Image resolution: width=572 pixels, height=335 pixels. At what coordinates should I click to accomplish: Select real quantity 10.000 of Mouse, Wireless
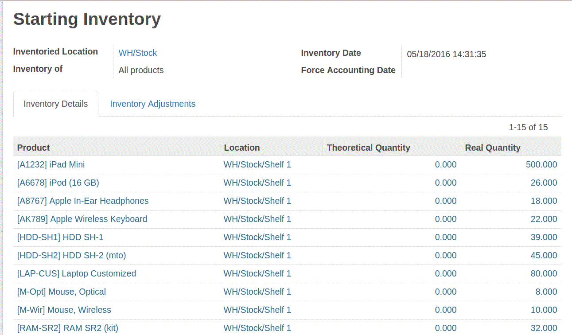(x=544, y=310)
